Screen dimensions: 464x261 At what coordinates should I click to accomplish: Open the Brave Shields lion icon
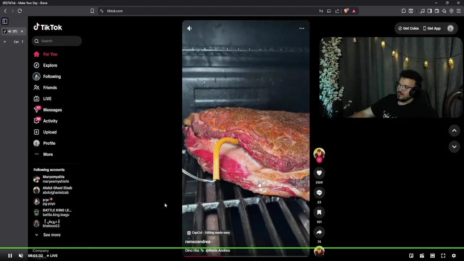pyautogui.click(x=346, y=11)
